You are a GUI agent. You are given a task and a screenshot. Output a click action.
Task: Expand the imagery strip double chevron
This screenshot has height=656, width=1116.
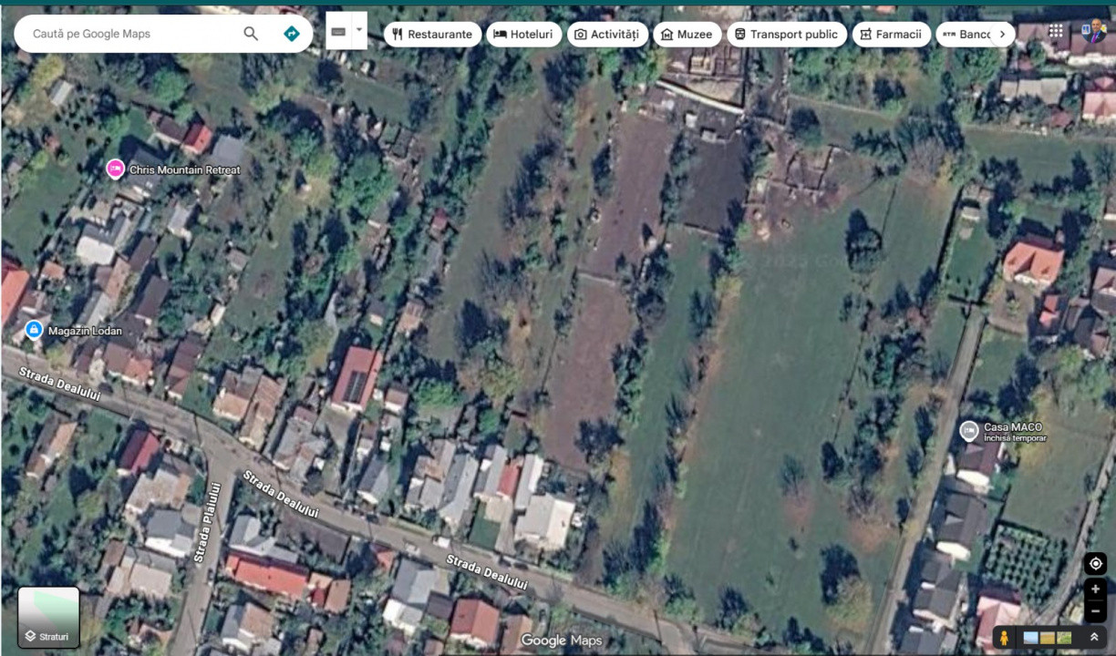click(1093, 637)
